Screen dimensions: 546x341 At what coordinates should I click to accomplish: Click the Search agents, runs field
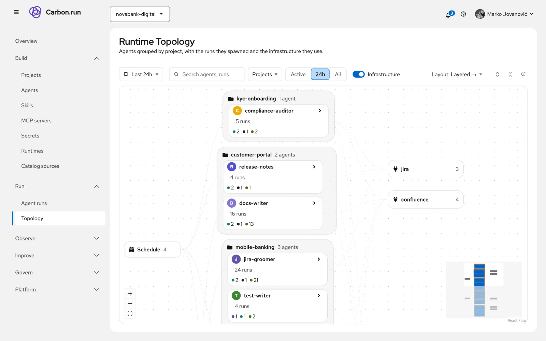[x=207, y=74]
